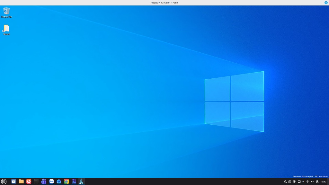Screen dimensions: 329x185
Task: Open the blue envelope mail app in the taskbar
Action: [59, 181]
